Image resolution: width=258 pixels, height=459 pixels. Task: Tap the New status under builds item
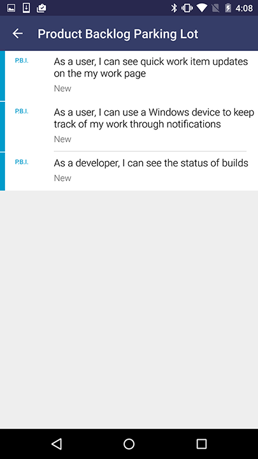coord(62,178)
